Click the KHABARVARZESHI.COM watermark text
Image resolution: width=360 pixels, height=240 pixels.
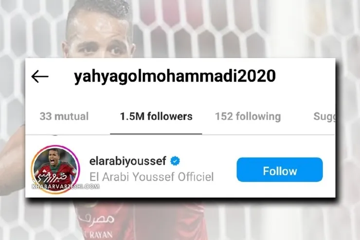point(66,187)
